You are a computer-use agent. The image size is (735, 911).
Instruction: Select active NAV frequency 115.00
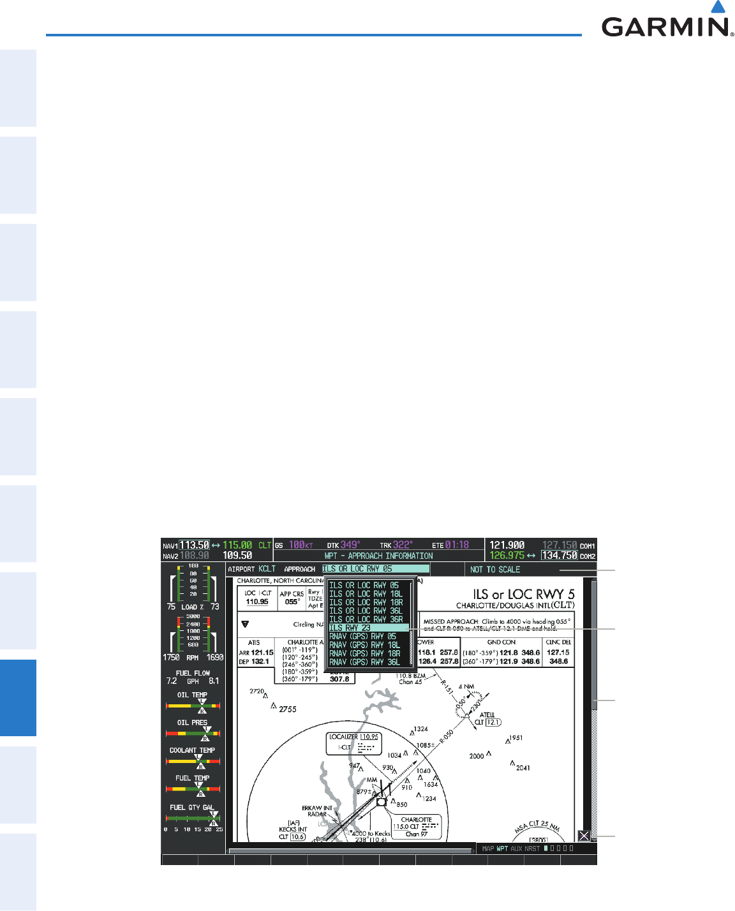point(237,545)
